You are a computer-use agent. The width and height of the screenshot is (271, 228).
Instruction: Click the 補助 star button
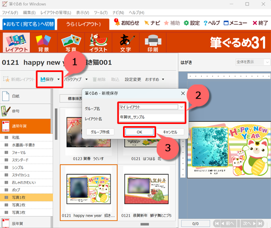172,23
